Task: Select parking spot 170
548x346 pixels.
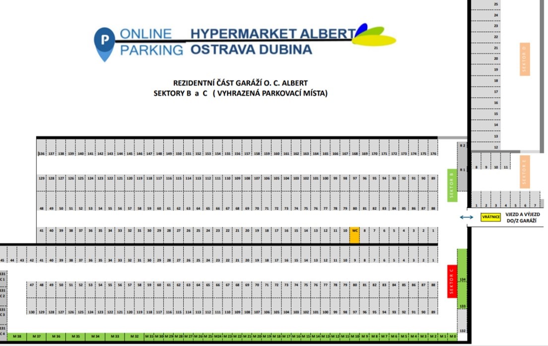Action: (374, 147)
